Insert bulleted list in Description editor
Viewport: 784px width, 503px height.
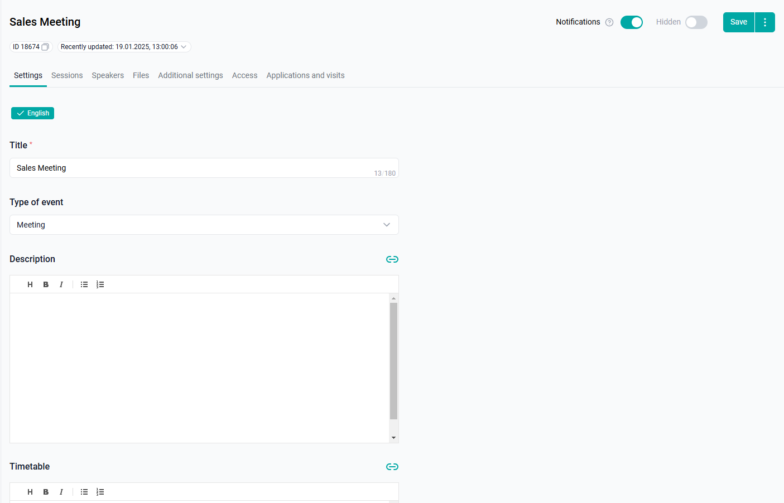pos(84,284)
